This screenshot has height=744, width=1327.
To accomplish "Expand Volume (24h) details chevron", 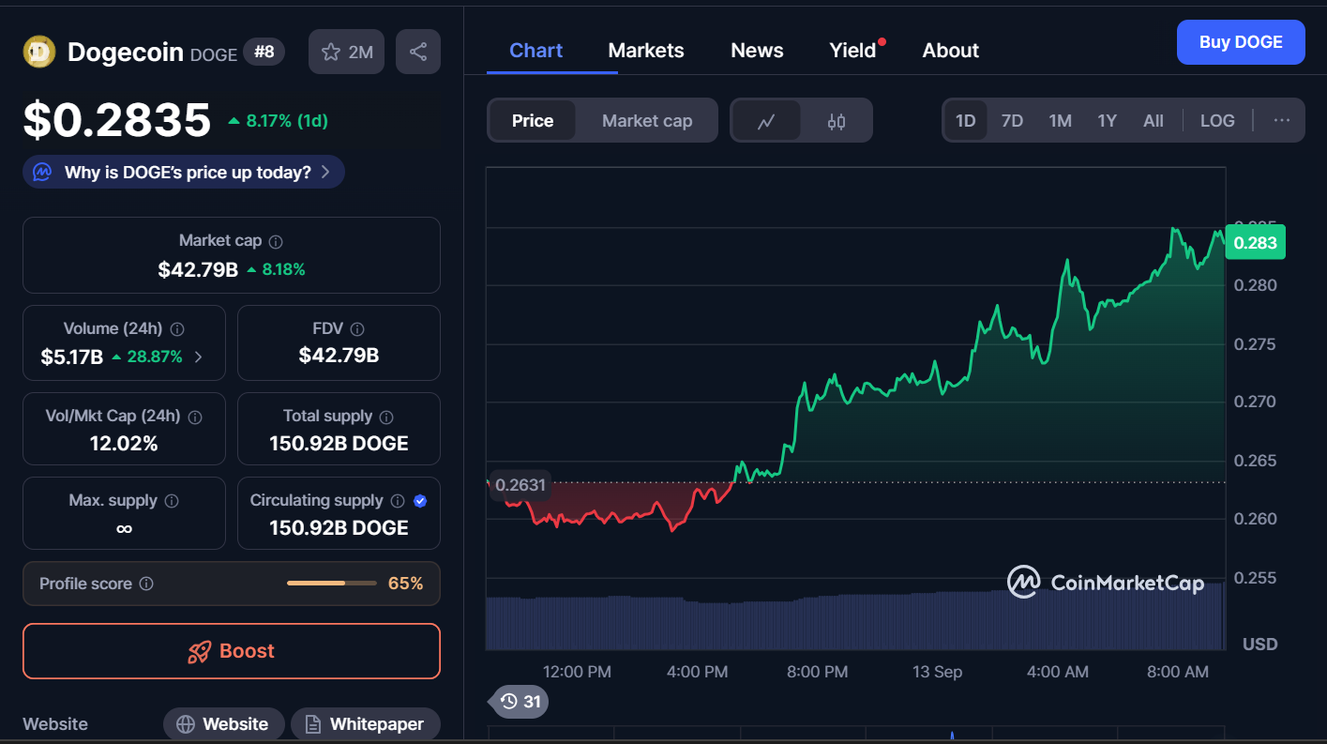I will pos(198,357).
